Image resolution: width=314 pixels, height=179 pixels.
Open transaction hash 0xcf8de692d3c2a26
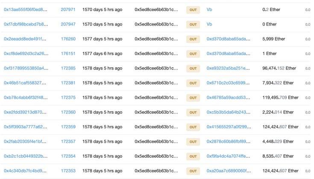pyautogui.click(x=26, y=54)
